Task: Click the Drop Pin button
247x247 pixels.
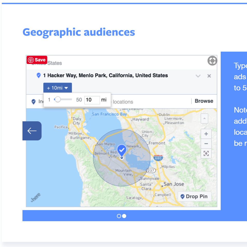Action: pos(194,196)
